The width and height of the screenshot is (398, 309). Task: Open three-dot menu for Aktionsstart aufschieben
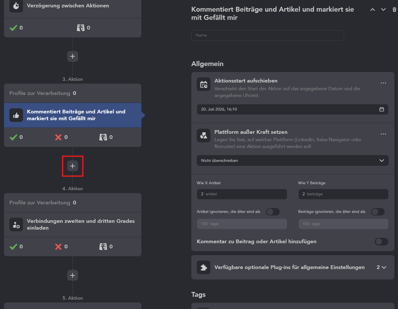click(x=383, y=83)
